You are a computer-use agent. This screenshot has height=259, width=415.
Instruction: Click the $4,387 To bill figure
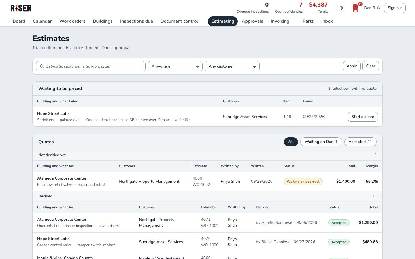318,8
